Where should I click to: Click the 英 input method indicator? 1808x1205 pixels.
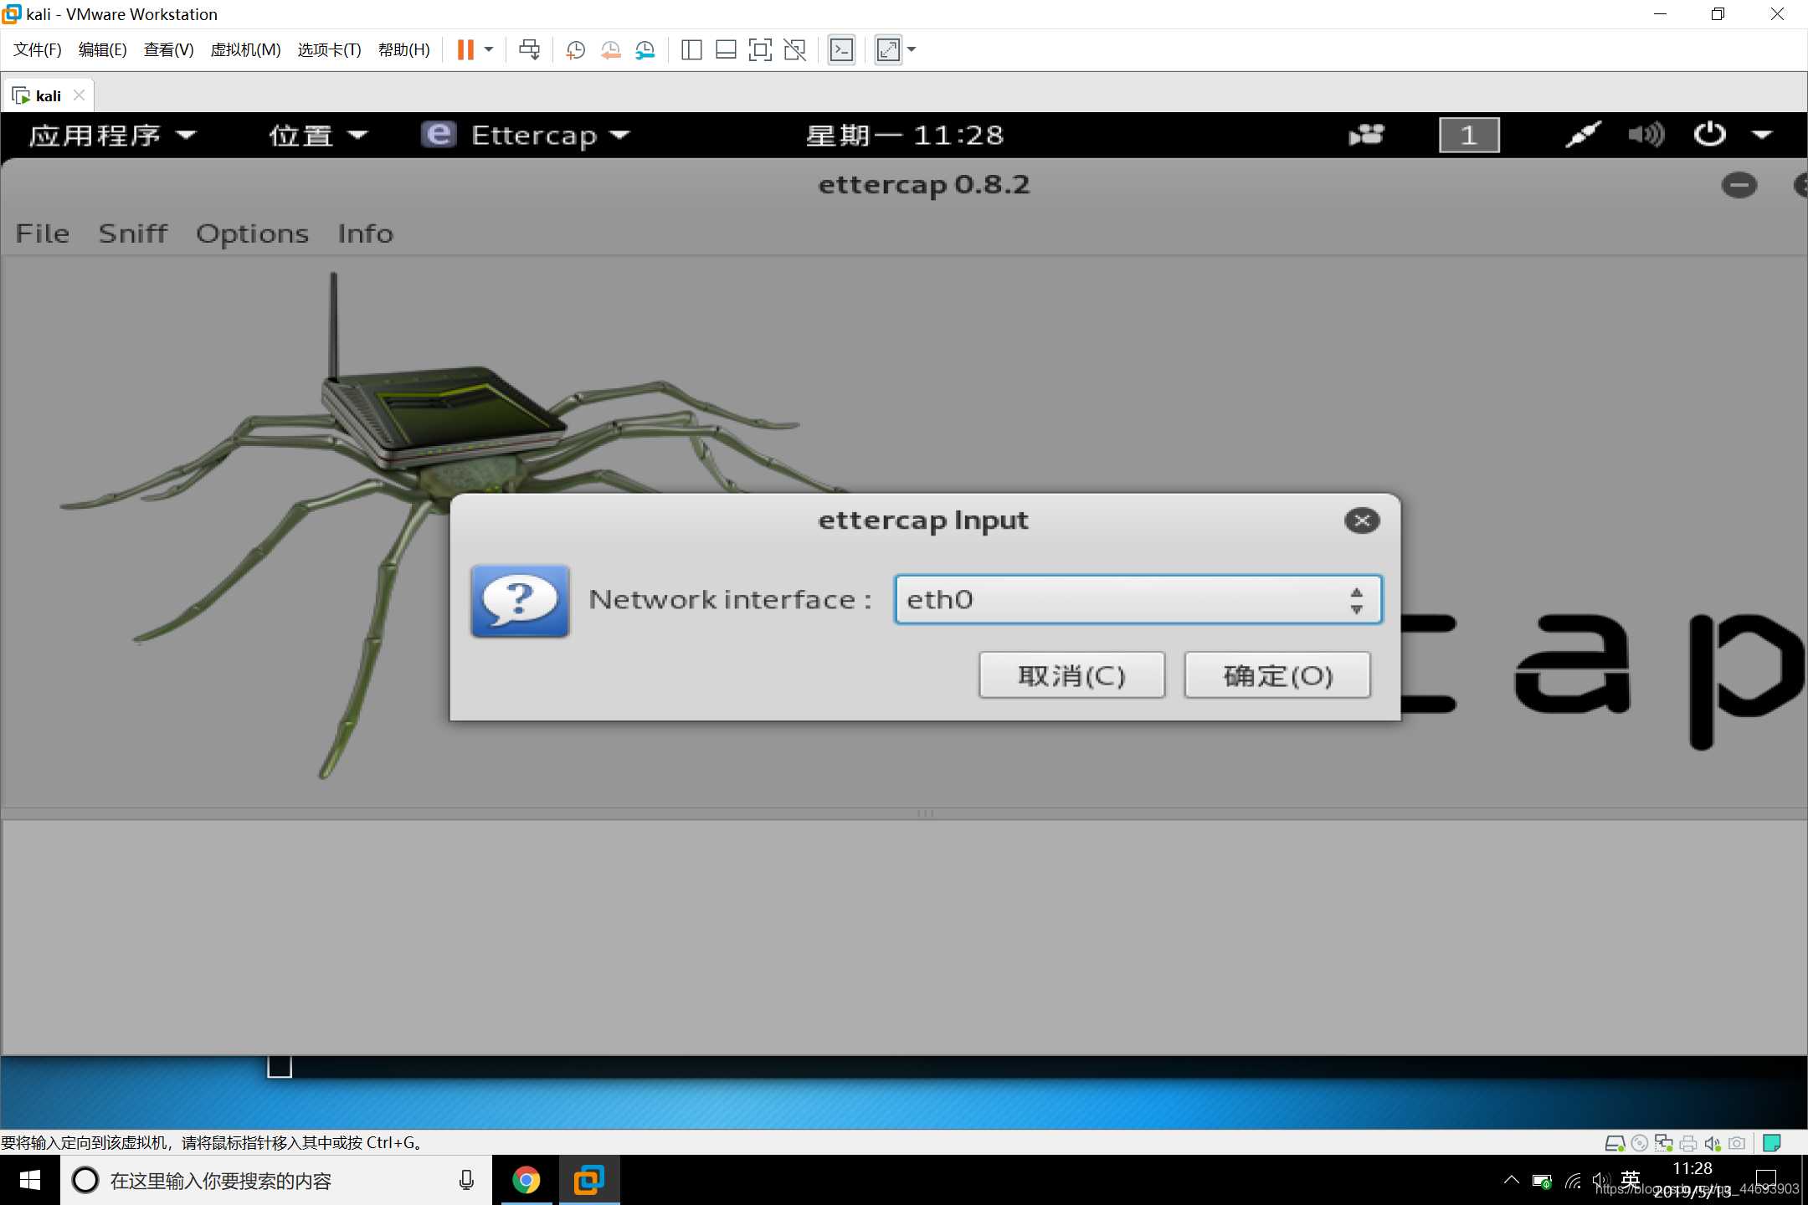[x=1631, y=1180]
